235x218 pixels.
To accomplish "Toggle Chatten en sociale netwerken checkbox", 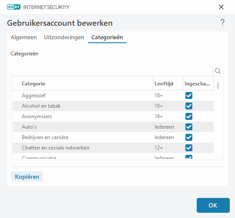I will click(189, 148).
